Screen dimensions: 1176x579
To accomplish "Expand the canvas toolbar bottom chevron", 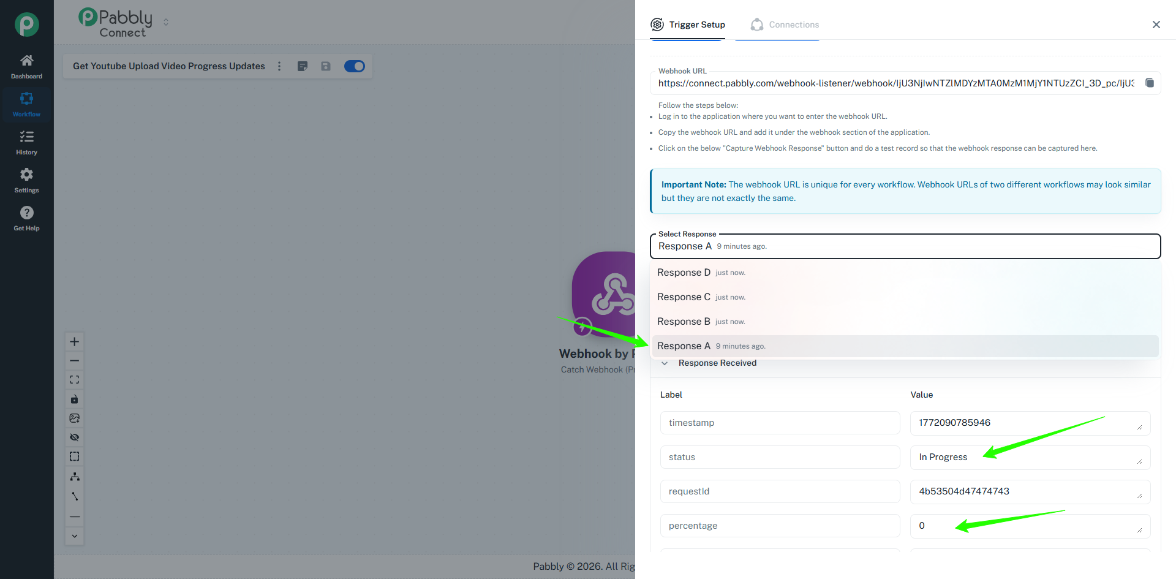I will coord(74,536).
